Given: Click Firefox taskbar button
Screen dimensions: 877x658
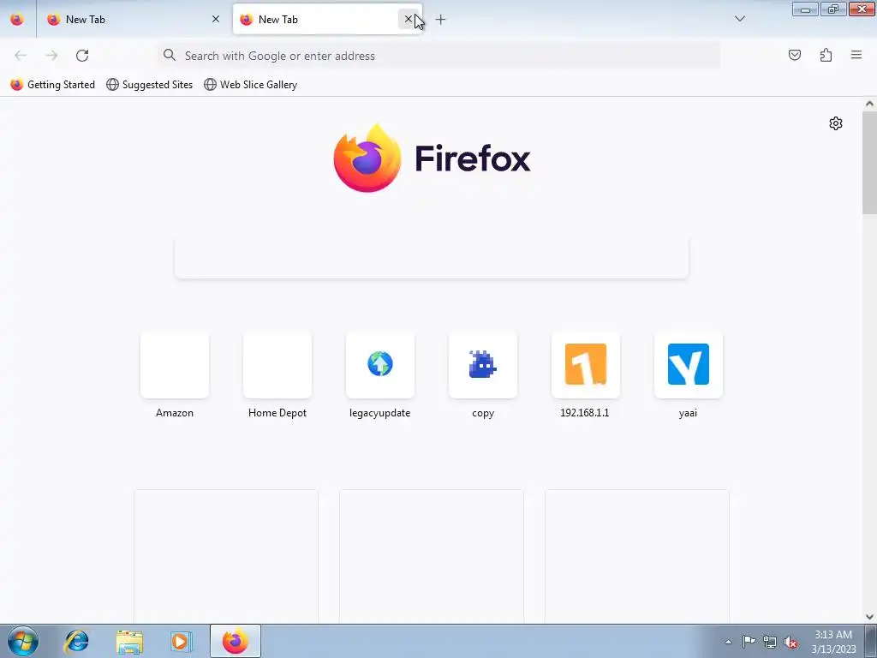Looking at the screenshot, I should [x=236, y=641].
